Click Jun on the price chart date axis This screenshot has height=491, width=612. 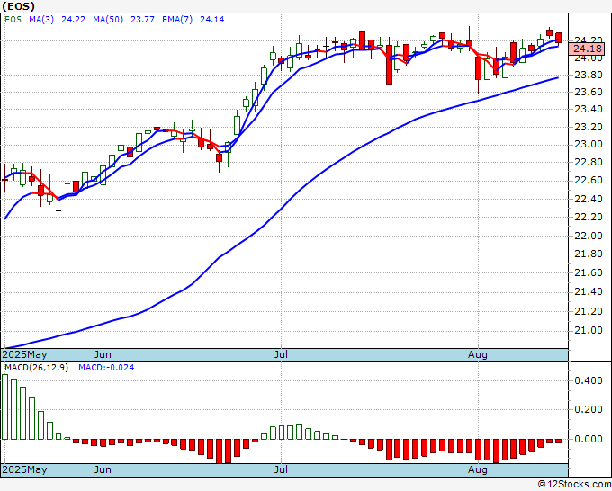103,354
